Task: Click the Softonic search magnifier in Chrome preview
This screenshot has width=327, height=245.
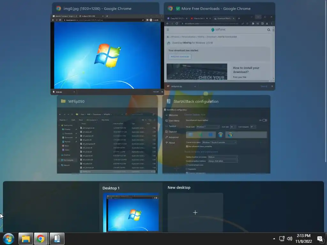Action: click(x=269, y=30)
